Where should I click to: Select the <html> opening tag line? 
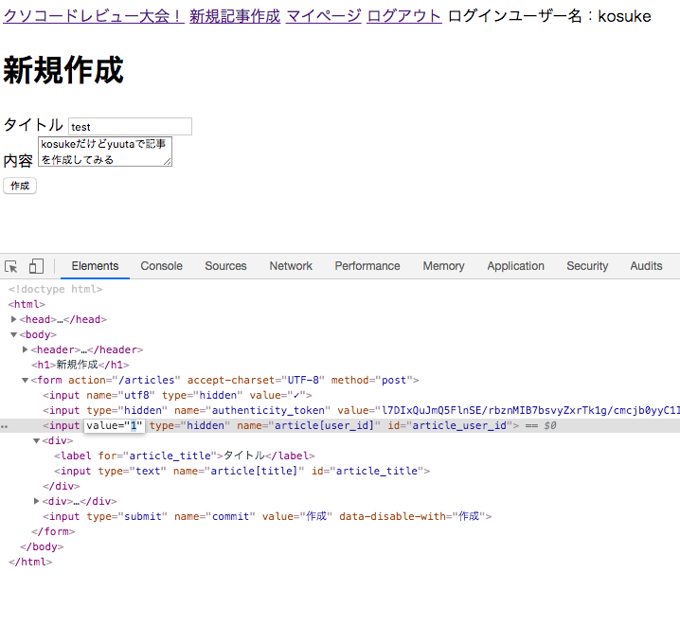coord(27,304)
